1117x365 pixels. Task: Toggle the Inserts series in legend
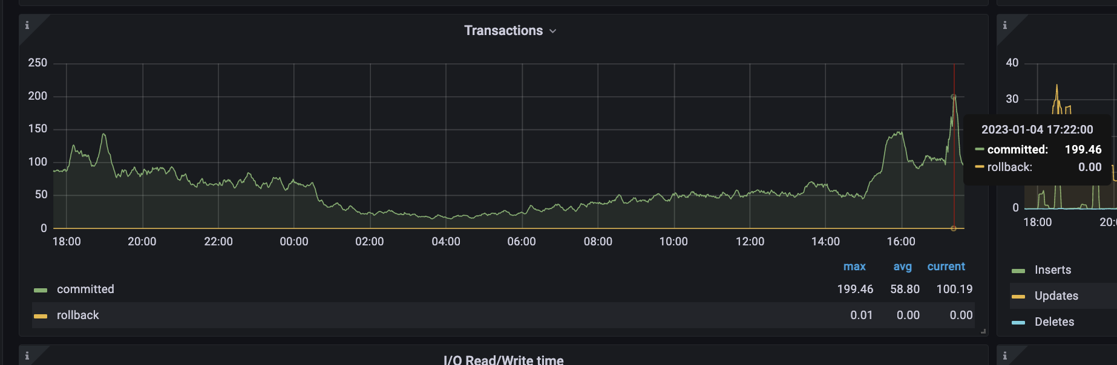[x=1053, y=270]
